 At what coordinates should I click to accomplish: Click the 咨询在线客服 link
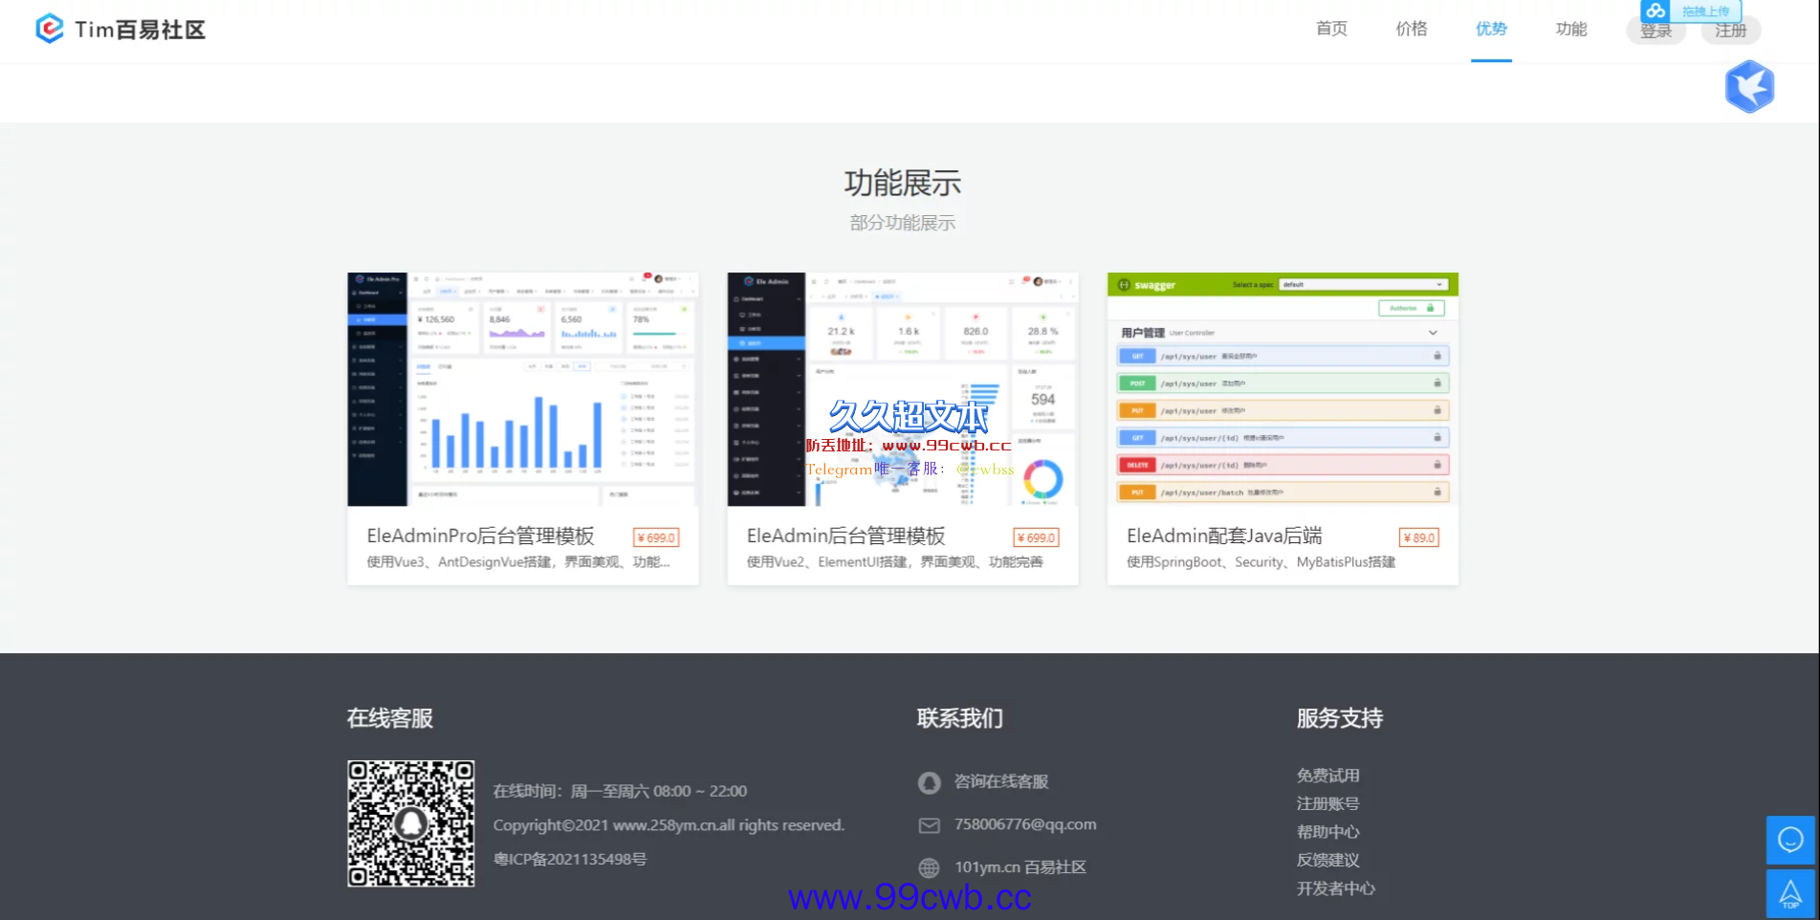pos(1001,781)
